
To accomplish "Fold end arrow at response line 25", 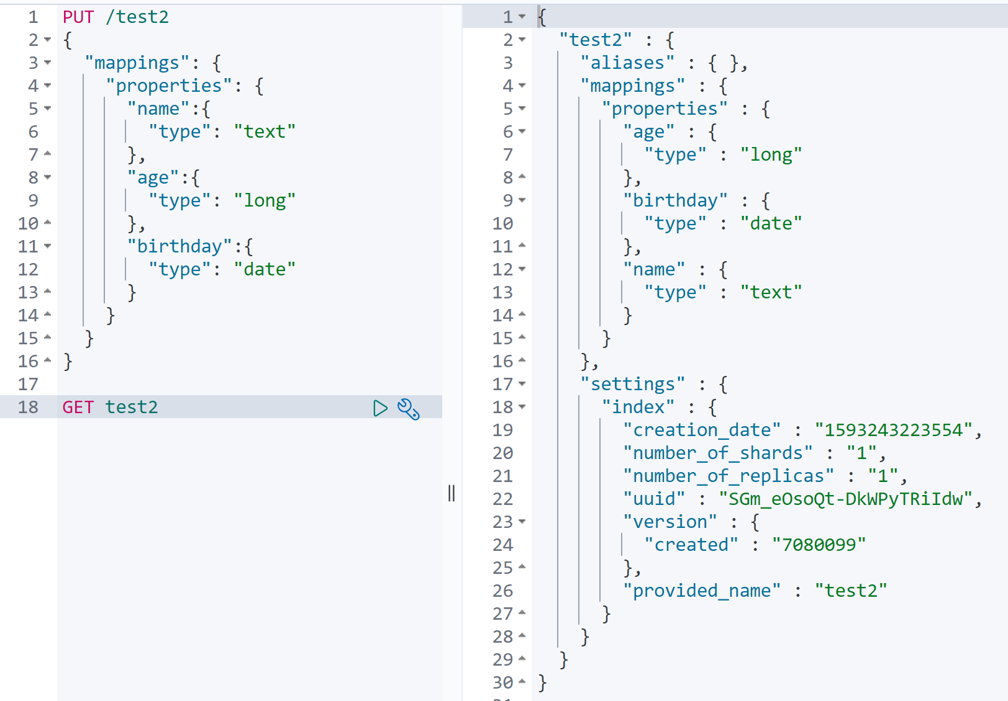I will (x=522, y=567).
